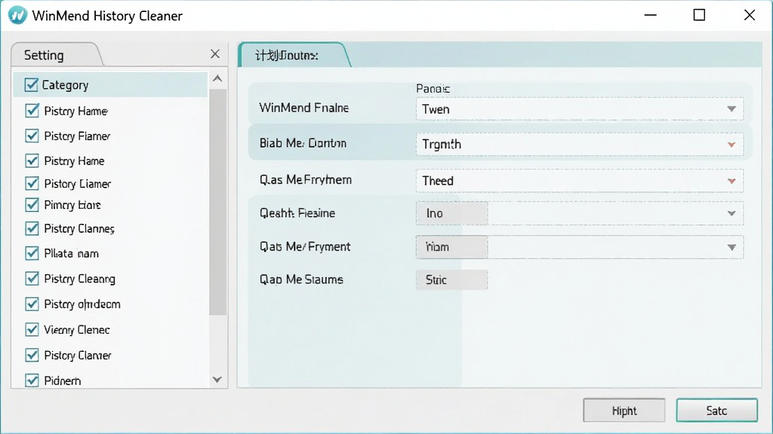
Task: Select the right panel tab header
Action: pos(294,55)
